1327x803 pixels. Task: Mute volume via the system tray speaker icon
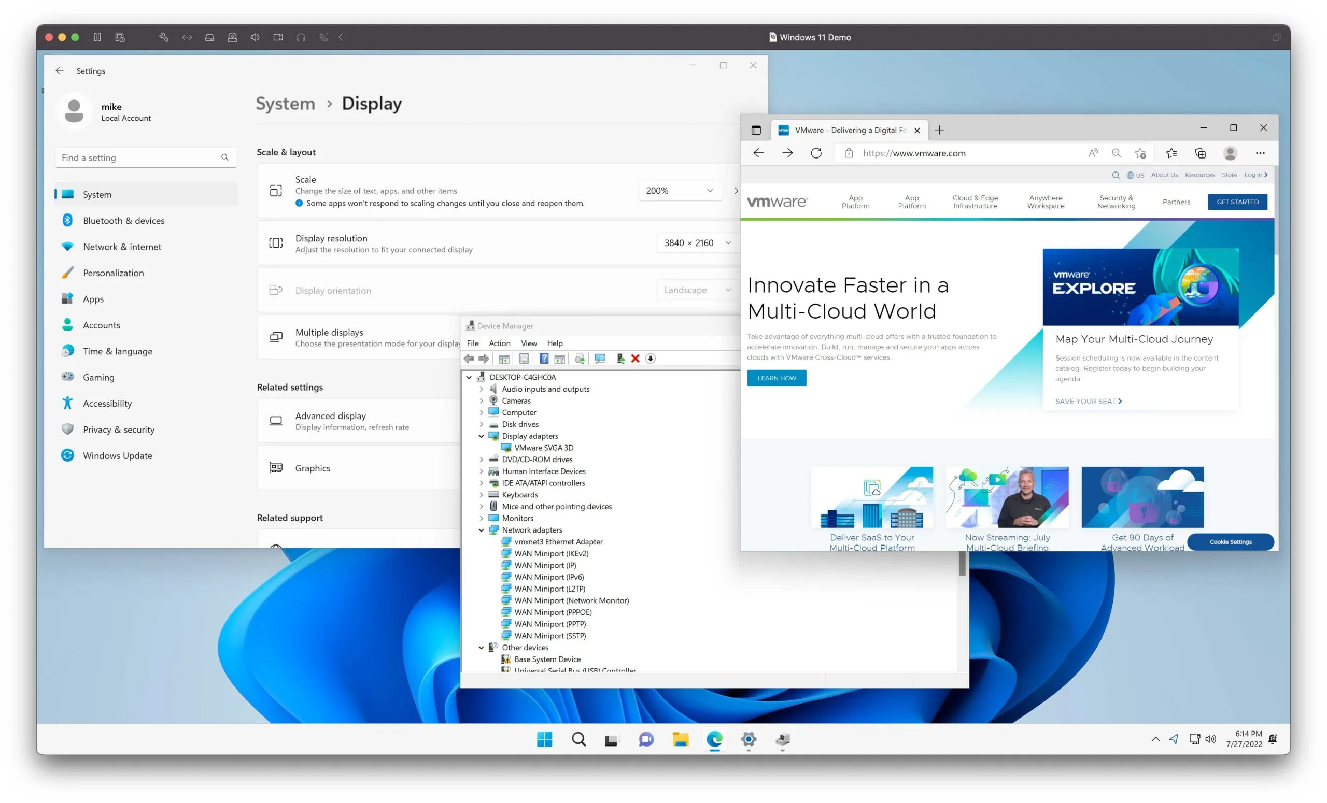[1211, 739]
